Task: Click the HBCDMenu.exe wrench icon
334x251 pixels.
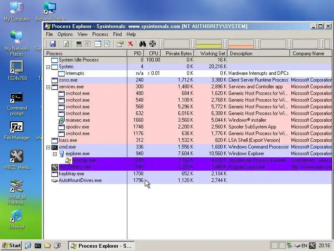Action: click(55, 167)
